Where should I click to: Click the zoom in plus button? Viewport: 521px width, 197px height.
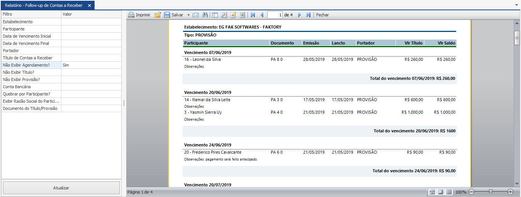(x=510, y=192)
